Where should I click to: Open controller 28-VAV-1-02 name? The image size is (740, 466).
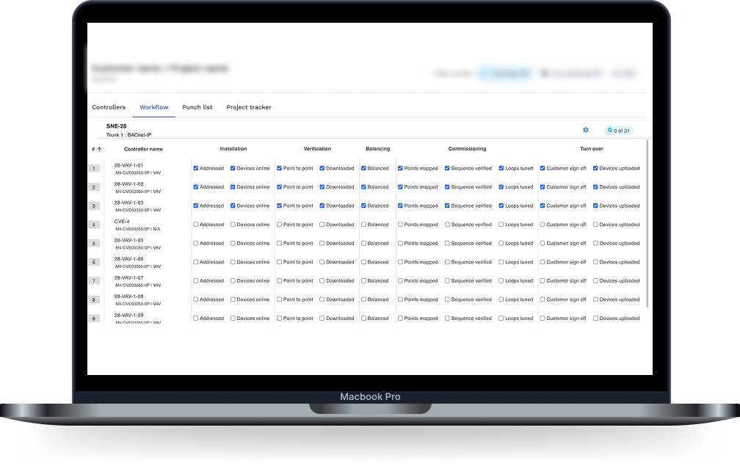129,184
